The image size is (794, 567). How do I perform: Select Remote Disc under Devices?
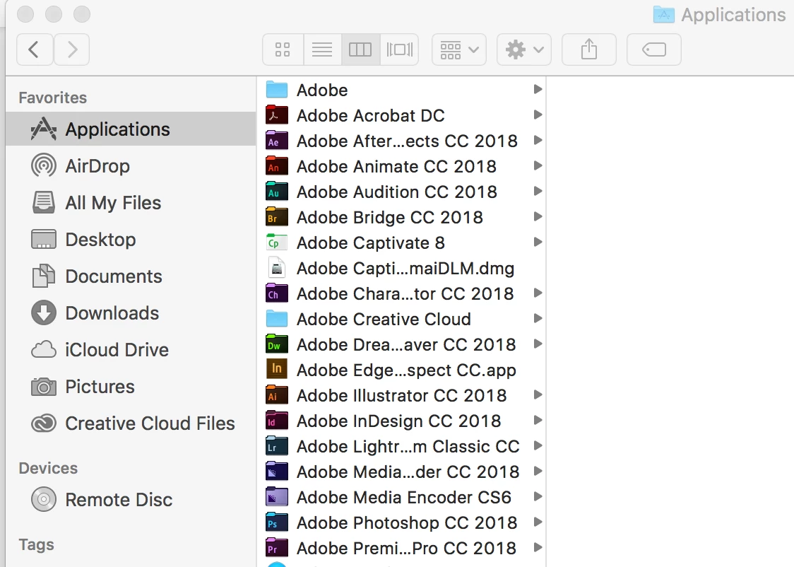point(131,500)
